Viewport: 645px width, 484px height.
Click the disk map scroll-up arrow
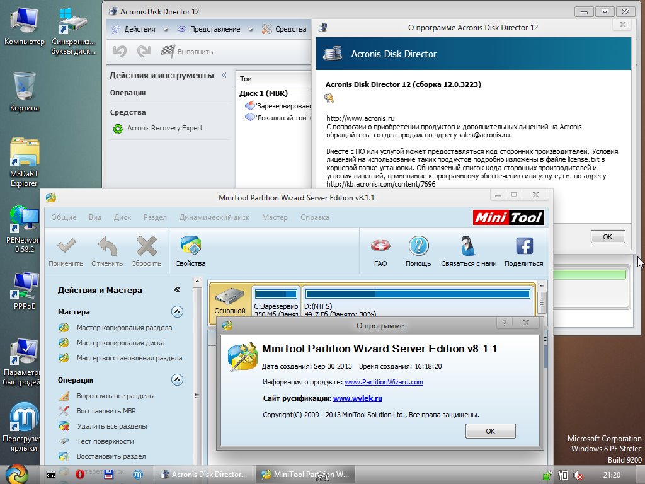tap(542, 285)
